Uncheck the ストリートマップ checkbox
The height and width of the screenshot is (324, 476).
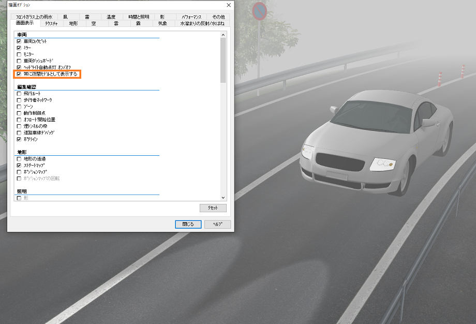[19, 166]
